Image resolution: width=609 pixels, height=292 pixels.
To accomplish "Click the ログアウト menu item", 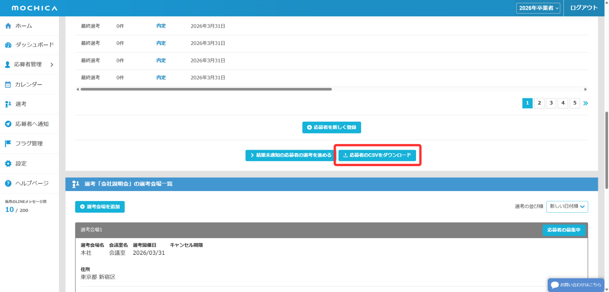I will (x=584, y=8).
